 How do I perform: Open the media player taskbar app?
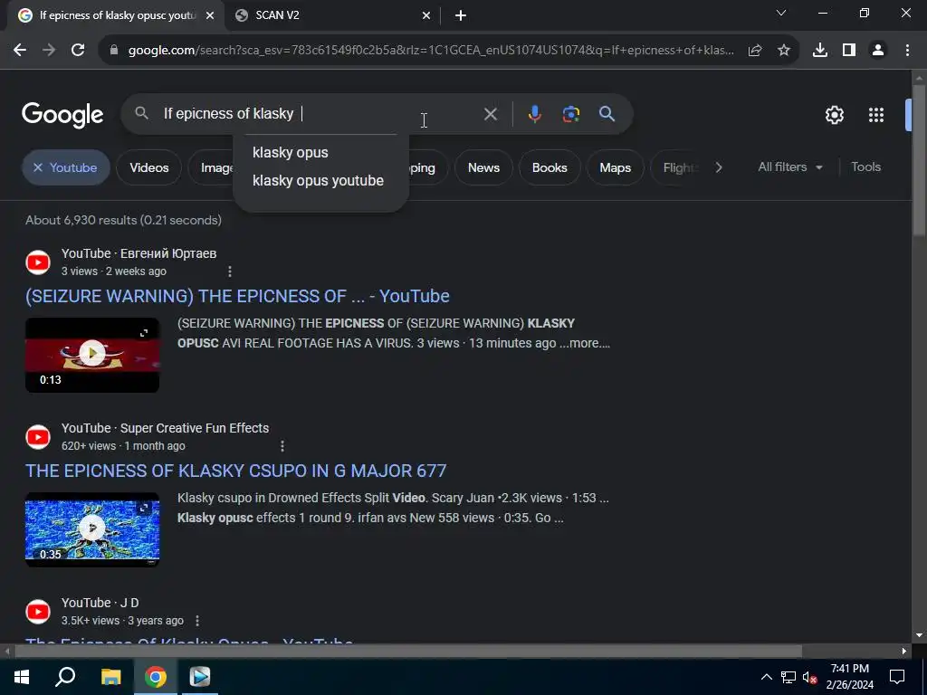click(200, 677)
